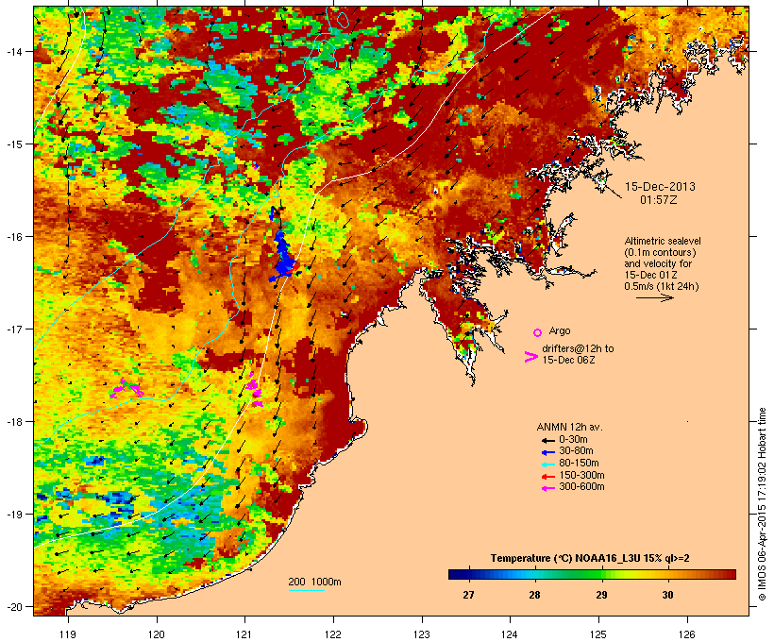Click the '0.5m/s (1kt 24h)' text
The height and width of the screenshot is (642, 774).
pos(662,286)
